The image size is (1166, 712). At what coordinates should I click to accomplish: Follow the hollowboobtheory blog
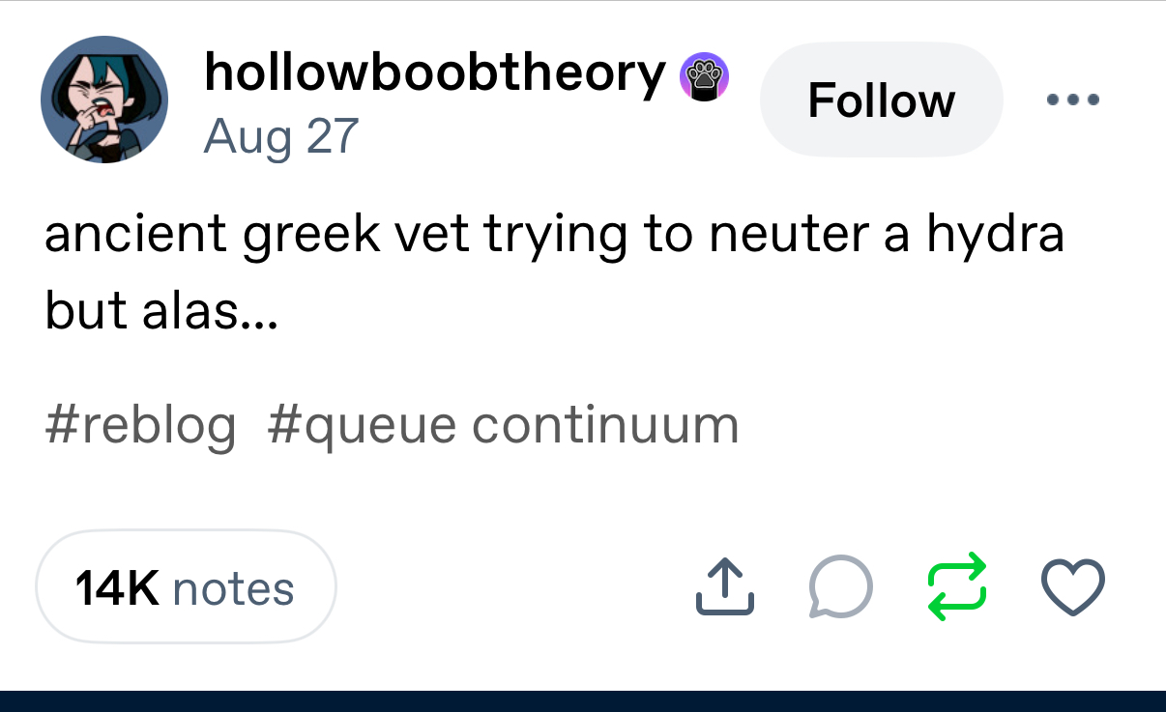point(881,100)
